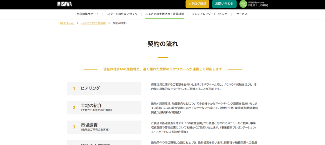Viewport: 325px width, 145px height.
Task: Select step 3 市場調査 box
Action: click(x=104, y=127)
